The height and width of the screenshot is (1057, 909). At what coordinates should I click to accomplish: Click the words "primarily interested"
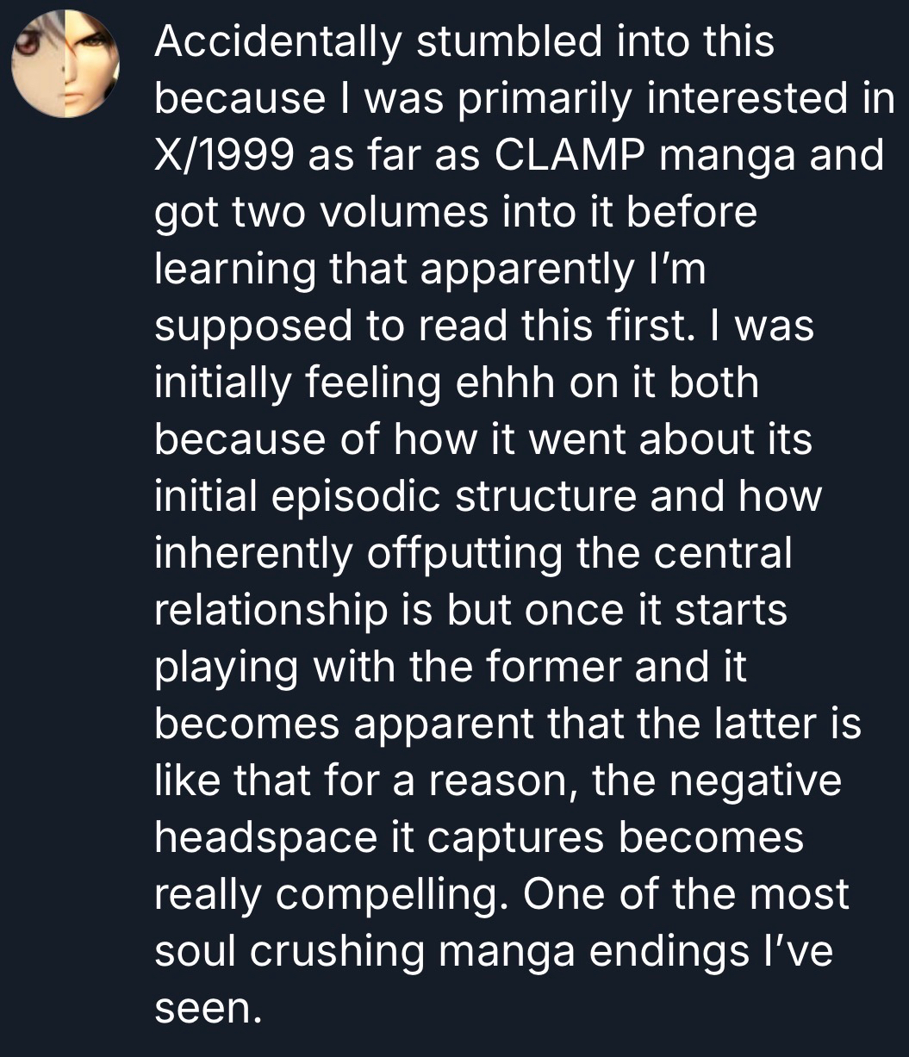coord(643,100)
